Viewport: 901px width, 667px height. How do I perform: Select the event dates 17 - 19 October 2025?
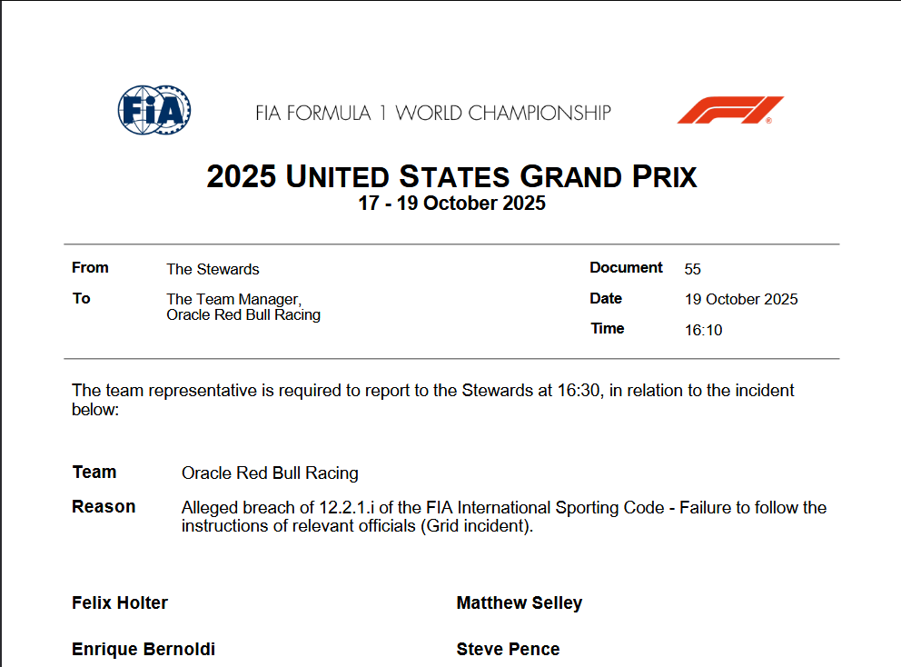point(451,204)
